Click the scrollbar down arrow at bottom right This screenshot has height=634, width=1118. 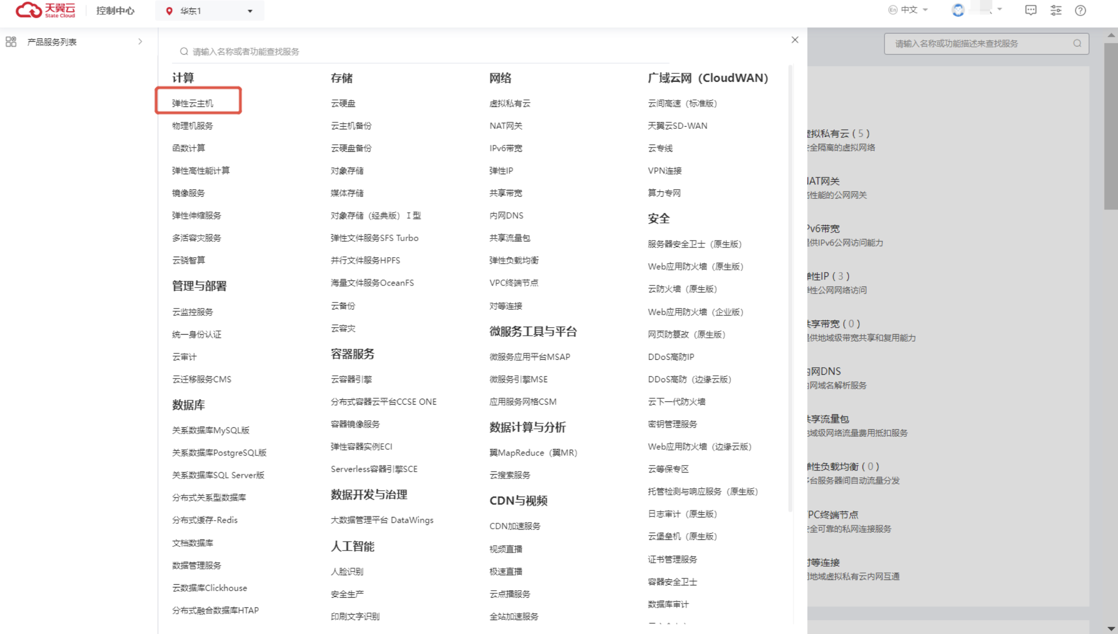coord(1111,629)
